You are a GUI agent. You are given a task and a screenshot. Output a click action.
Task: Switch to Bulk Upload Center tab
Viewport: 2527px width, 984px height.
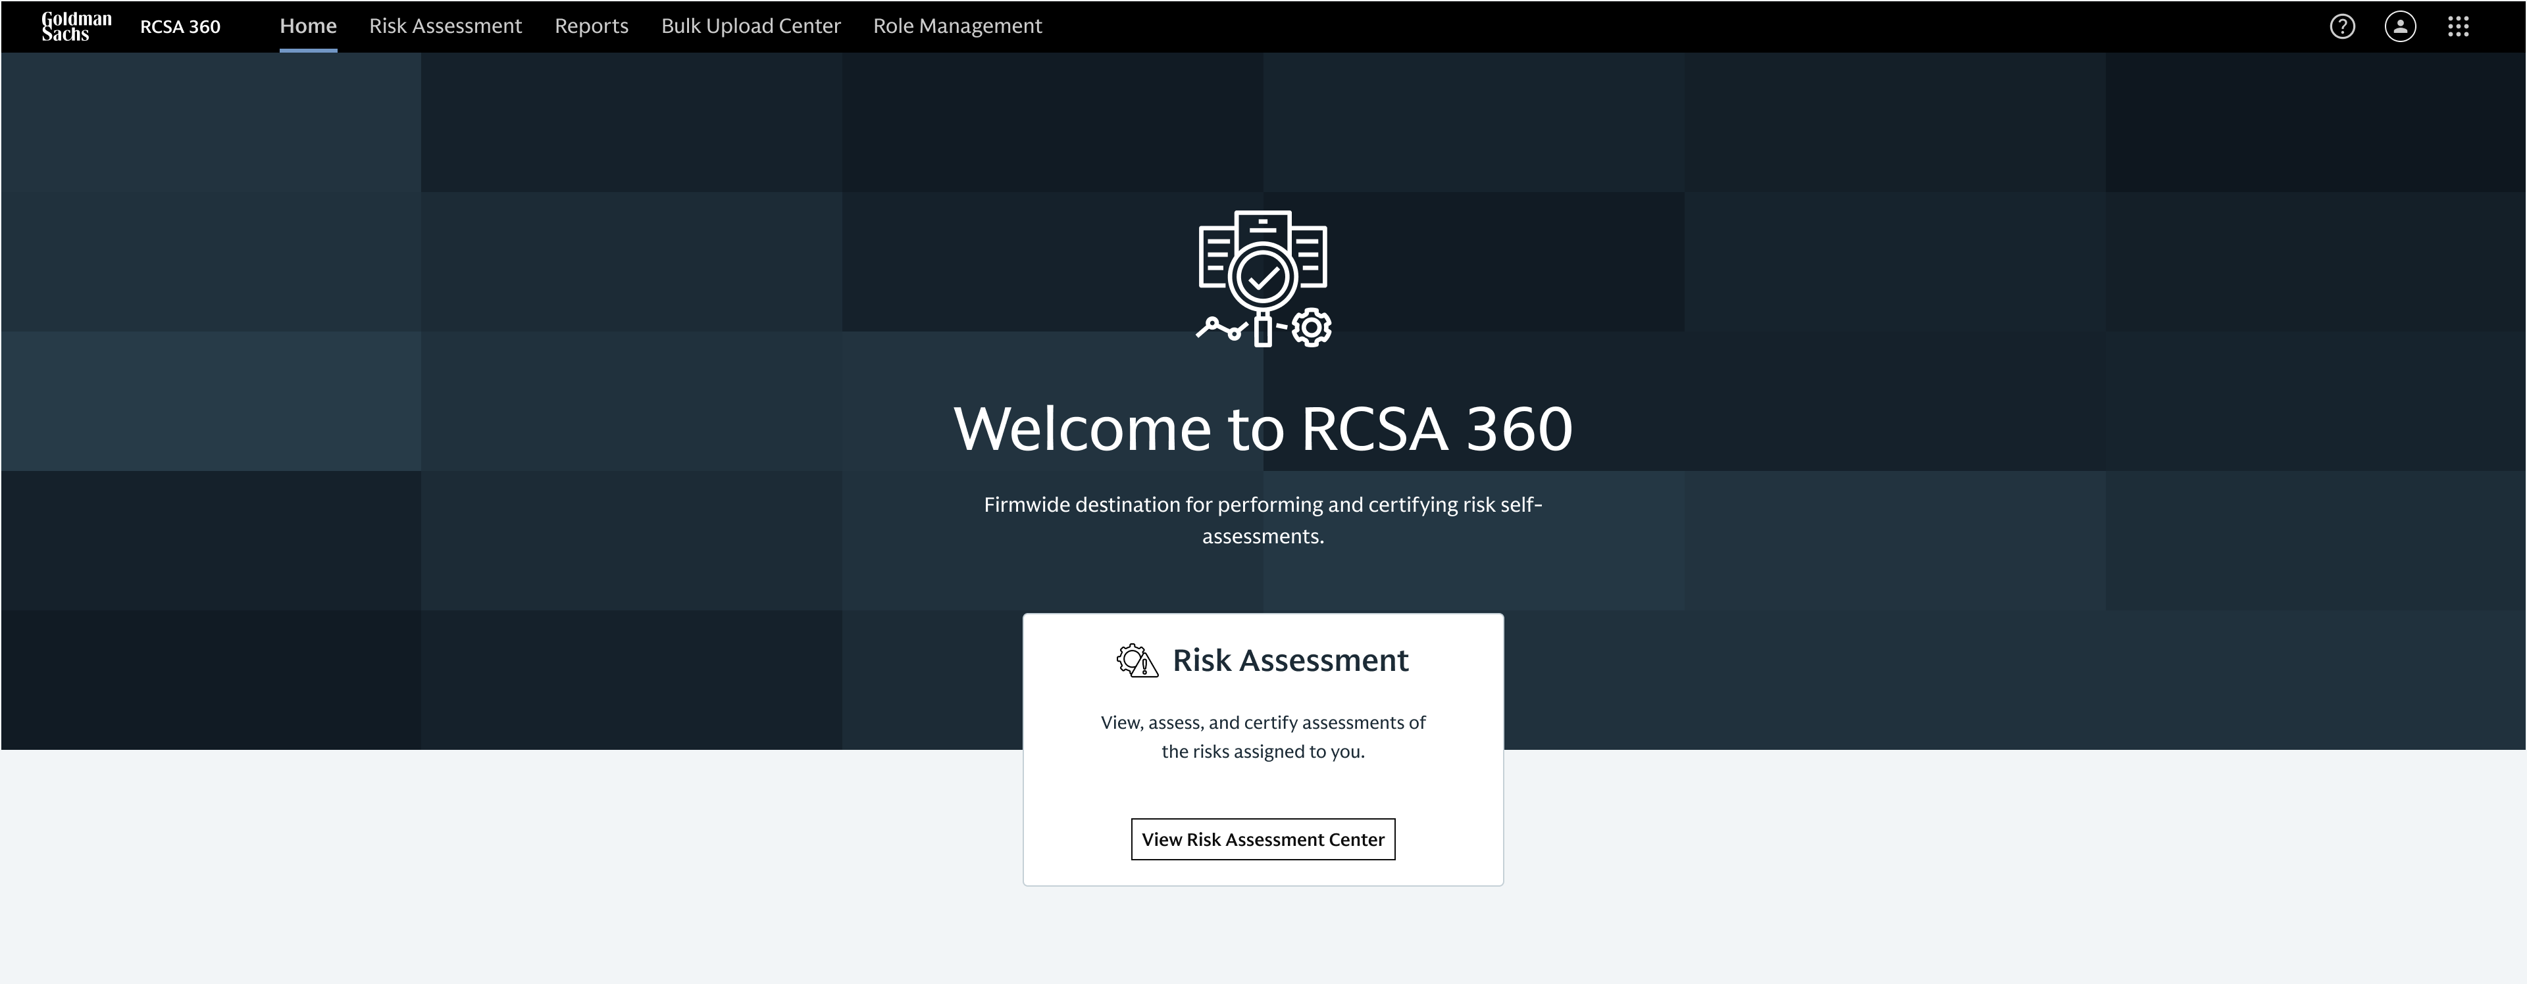[x=750, y=26]
